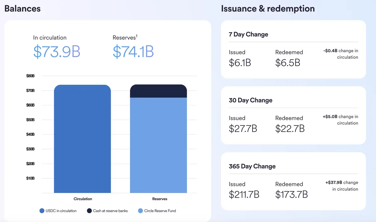The height and width of the screenshot is (222, 376).
Task: Click the $80B y-axis label
Action: (x=30, y=76)
